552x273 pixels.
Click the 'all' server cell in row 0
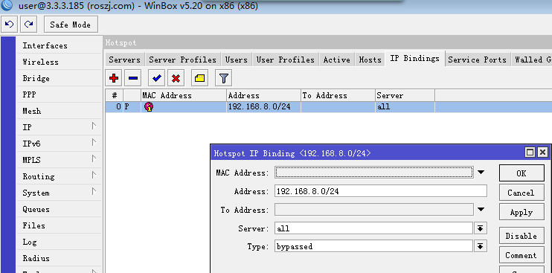405,107
